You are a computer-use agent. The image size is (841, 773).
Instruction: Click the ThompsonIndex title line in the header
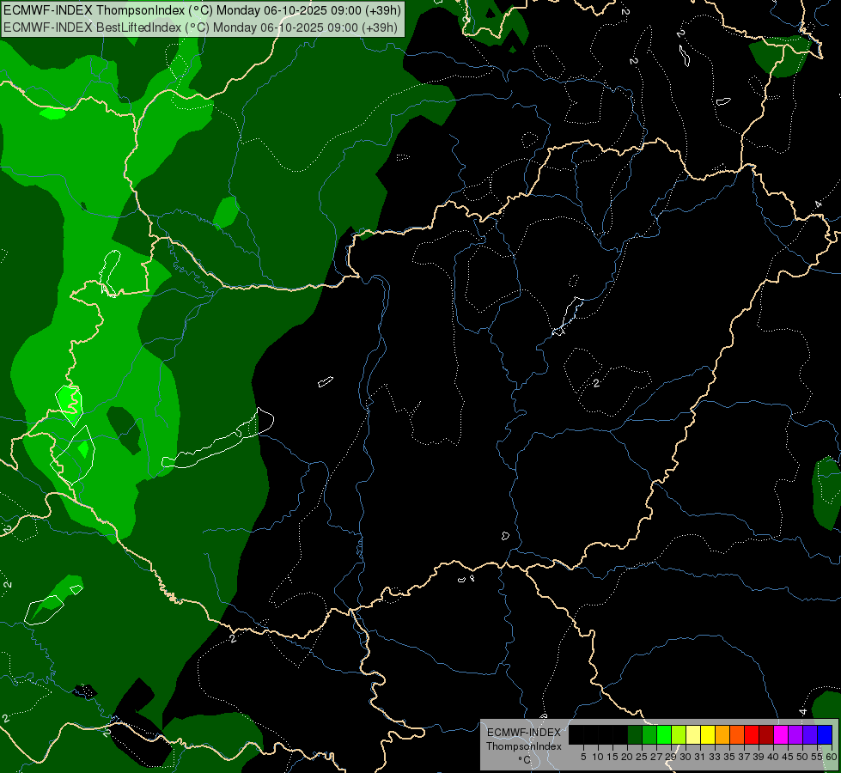[202, 10]
